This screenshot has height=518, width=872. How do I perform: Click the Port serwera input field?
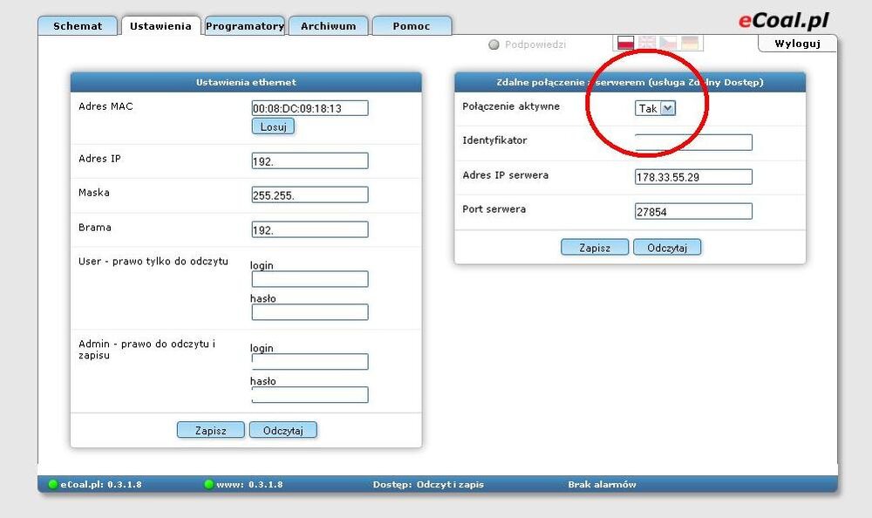693,211
